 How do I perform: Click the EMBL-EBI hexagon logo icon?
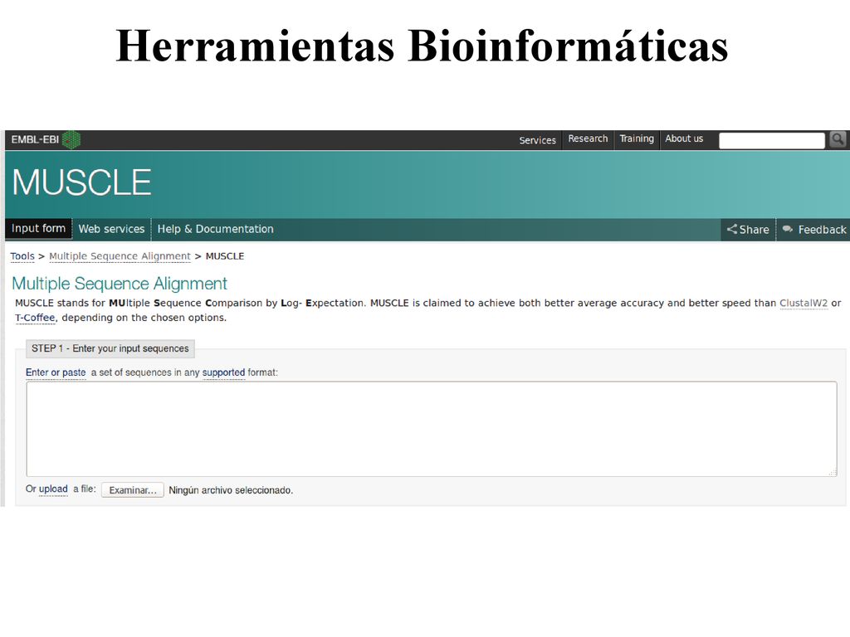pos(71,139)
